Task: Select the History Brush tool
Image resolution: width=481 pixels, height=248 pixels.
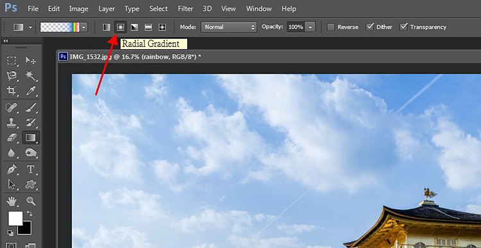Action: coord(31,123)
